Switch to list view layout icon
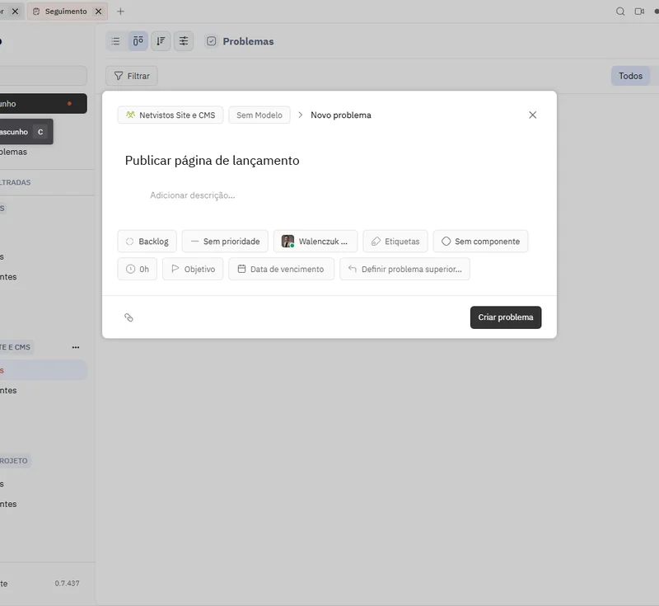 [115, 41]
